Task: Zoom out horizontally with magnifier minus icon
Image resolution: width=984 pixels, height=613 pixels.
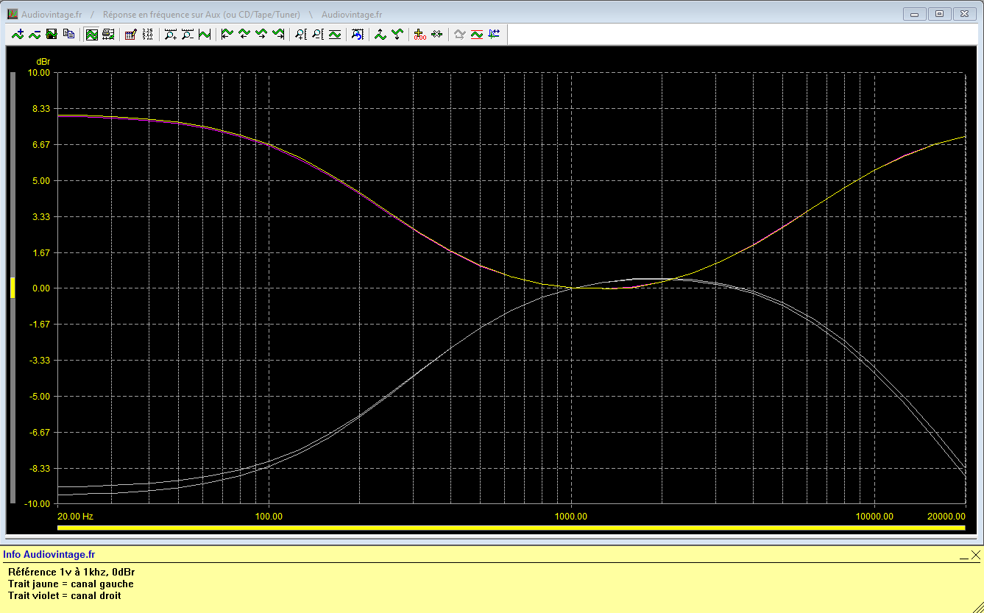Action: pyautogui.click(x=187, y=34)
